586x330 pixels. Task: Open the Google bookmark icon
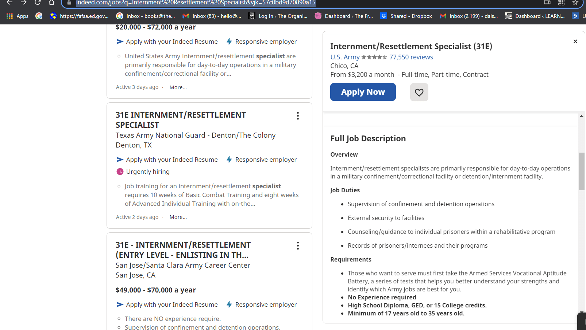click(x=39, y=16)
